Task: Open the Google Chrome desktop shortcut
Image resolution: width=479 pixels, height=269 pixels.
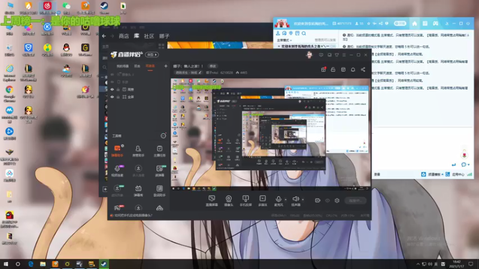Action: coord(9,93)
